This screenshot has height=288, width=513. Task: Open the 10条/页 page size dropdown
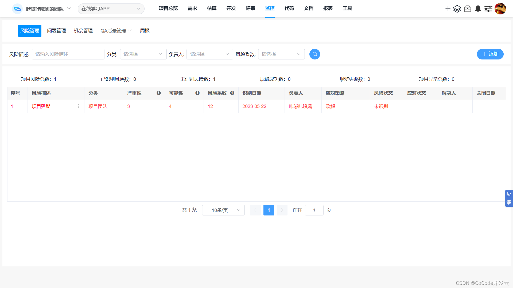pyautogui.click(x=223, y=210)
